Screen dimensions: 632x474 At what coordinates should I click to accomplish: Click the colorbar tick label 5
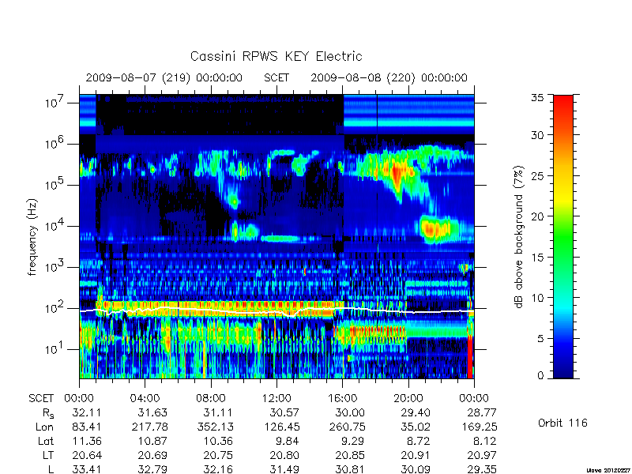pyautogui.click(x=540, y=339)
